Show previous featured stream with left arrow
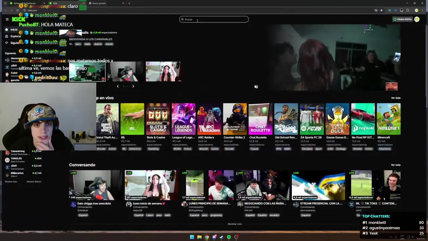 118,86
